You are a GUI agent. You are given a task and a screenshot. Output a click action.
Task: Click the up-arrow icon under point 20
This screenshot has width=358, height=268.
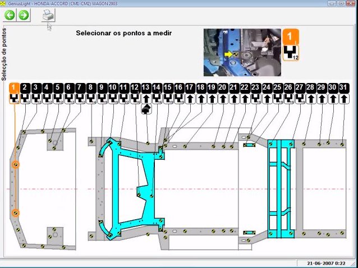point(223,99)
